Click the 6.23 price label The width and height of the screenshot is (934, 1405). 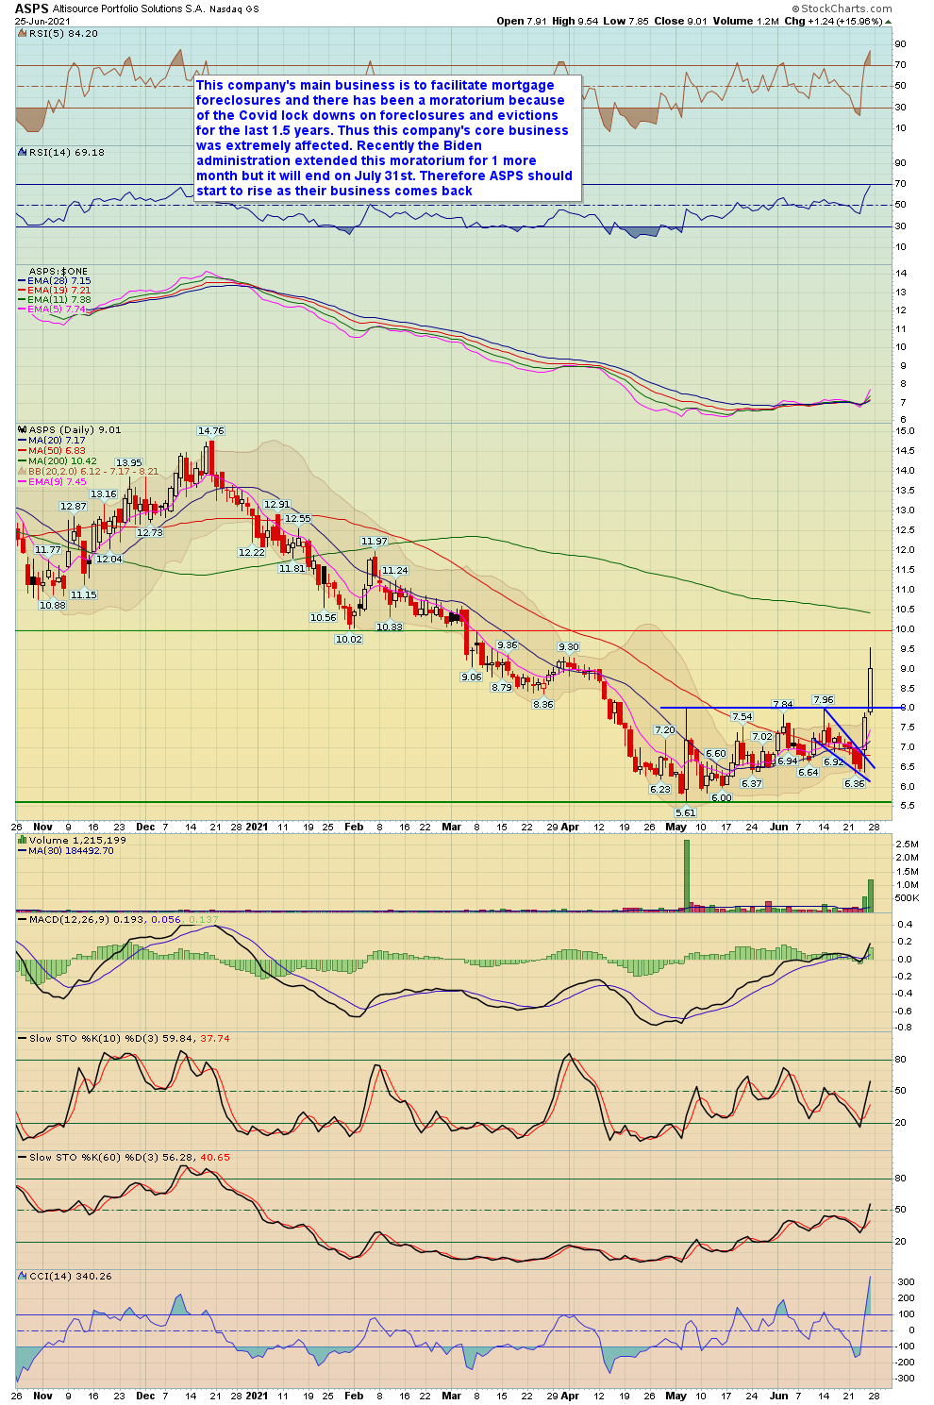pyautogui.click(x=660, y=789)
